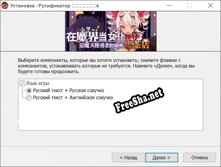Click the component selection instructions text
This screenshot has height=167, width=221.
tap(106, 66)
